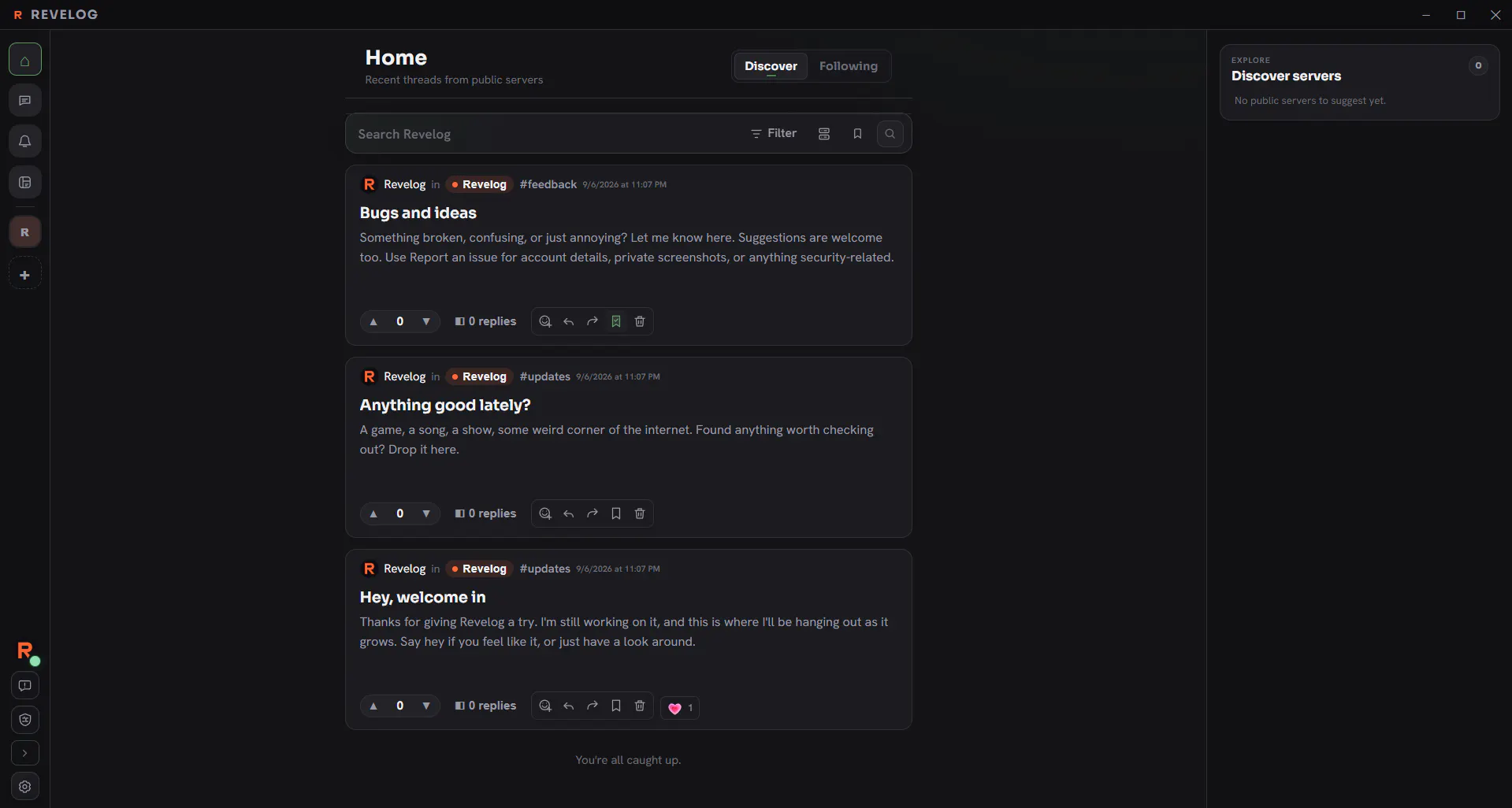This screenshot has height=808, width=1512.
Task: Share the Anything good lately thread
Action: tap(593, 513)
